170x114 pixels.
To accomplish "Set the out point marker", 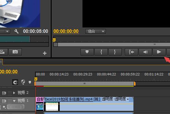I will (115, 52).
